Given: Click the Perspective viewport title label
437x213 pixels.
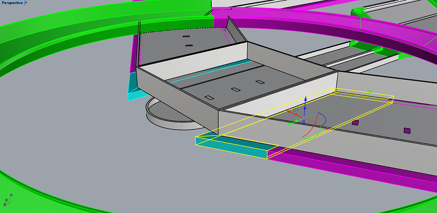Looking at the screenshot, I should pos(12,3).
